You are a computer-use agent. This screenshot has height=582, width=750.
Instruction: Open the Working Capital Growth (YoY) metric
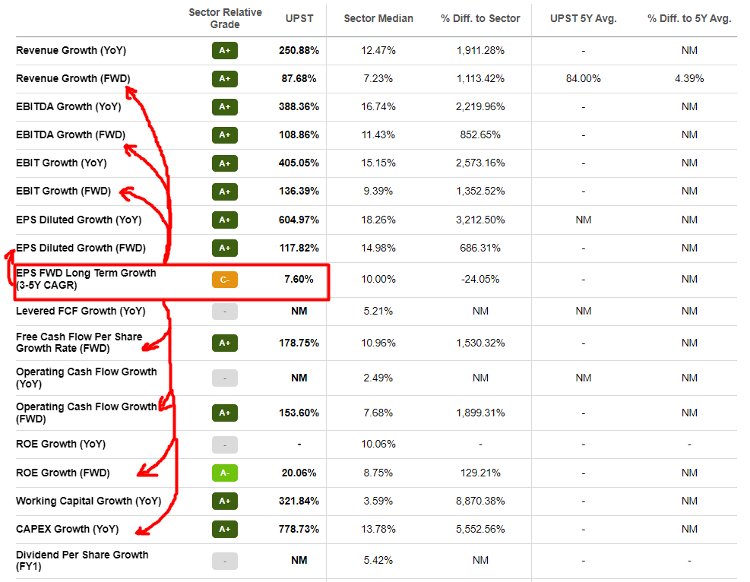(88, 501)
